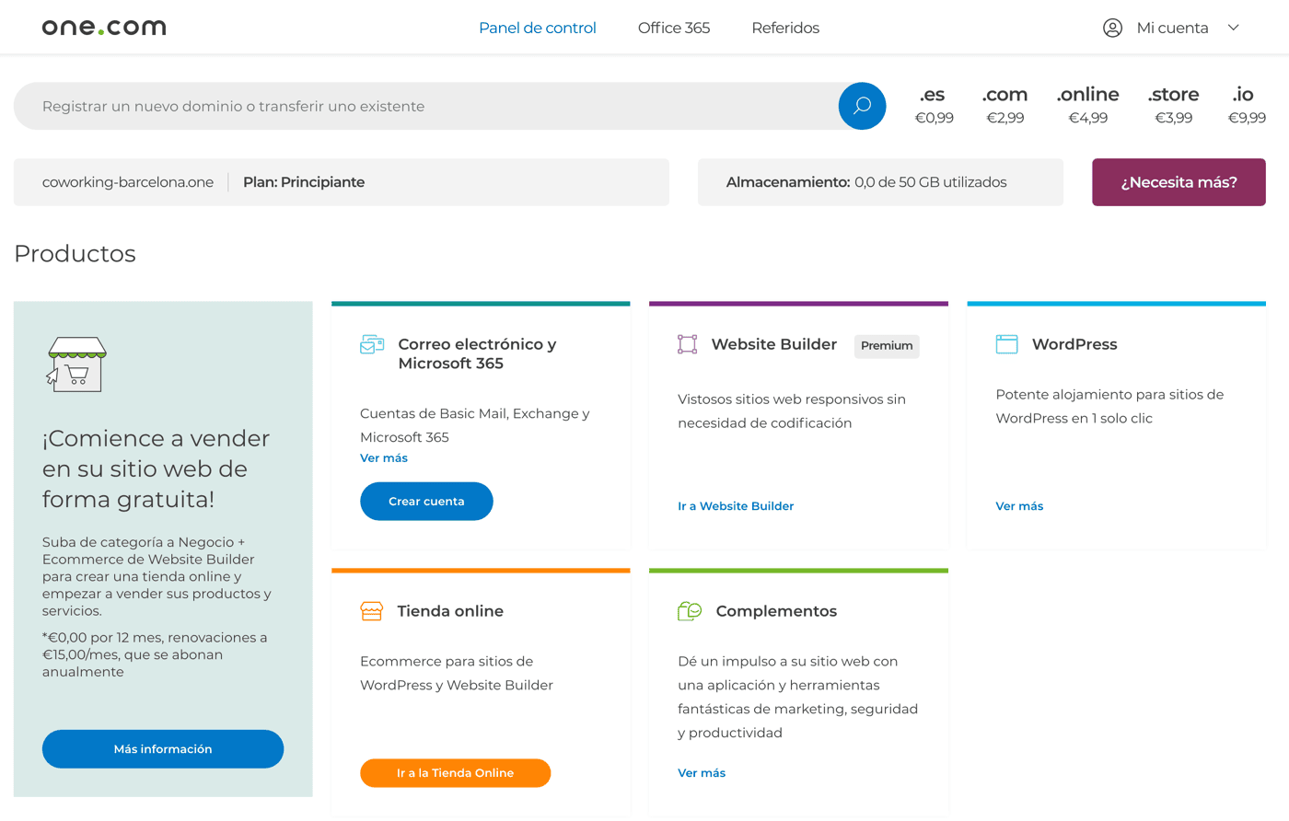Screen dimensions: 1289x821
Task: Click Ver más in the Complementos card
Action: (702, 773)
